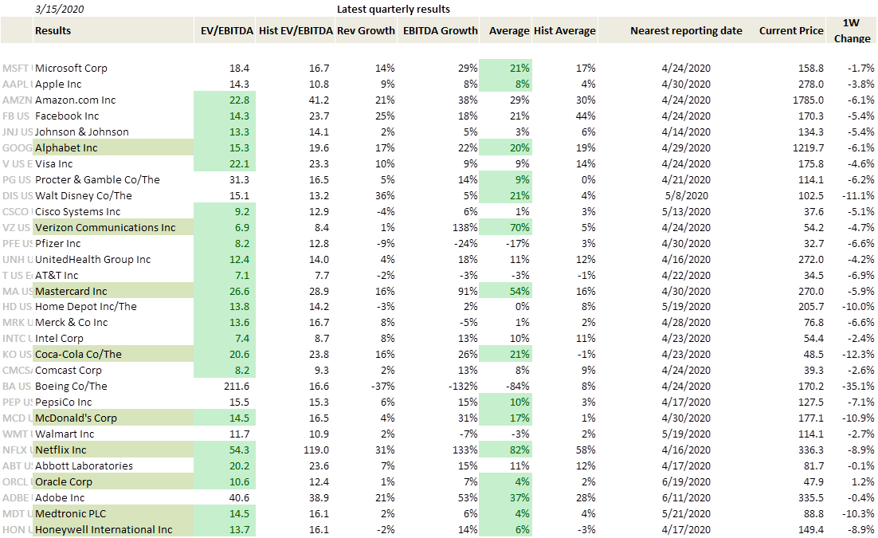Select the EBITDA Growth column header
The image size is (878, 538).
440,31
